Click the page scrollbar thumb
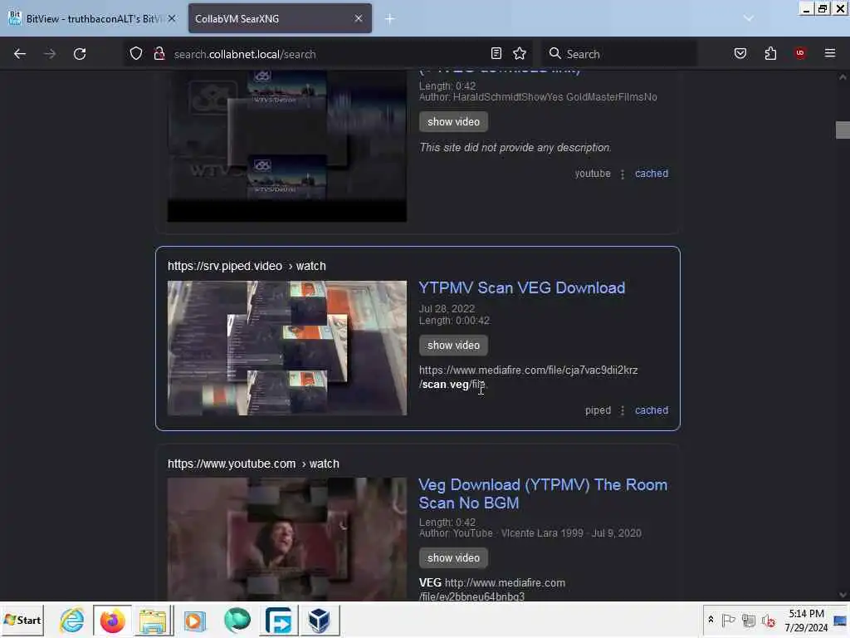The image size is (850, 638). click(843, 130)
